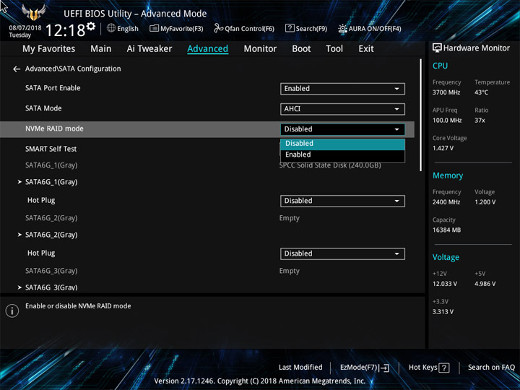Click the EzMode switch arrow icon
Image resolution: width=520 pixels, height=390 pixels.
383,368
